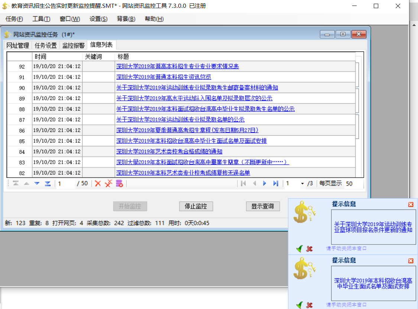418x309 pixels.
Task: Click the 停止监控 button
Action: tap(196, 206)
